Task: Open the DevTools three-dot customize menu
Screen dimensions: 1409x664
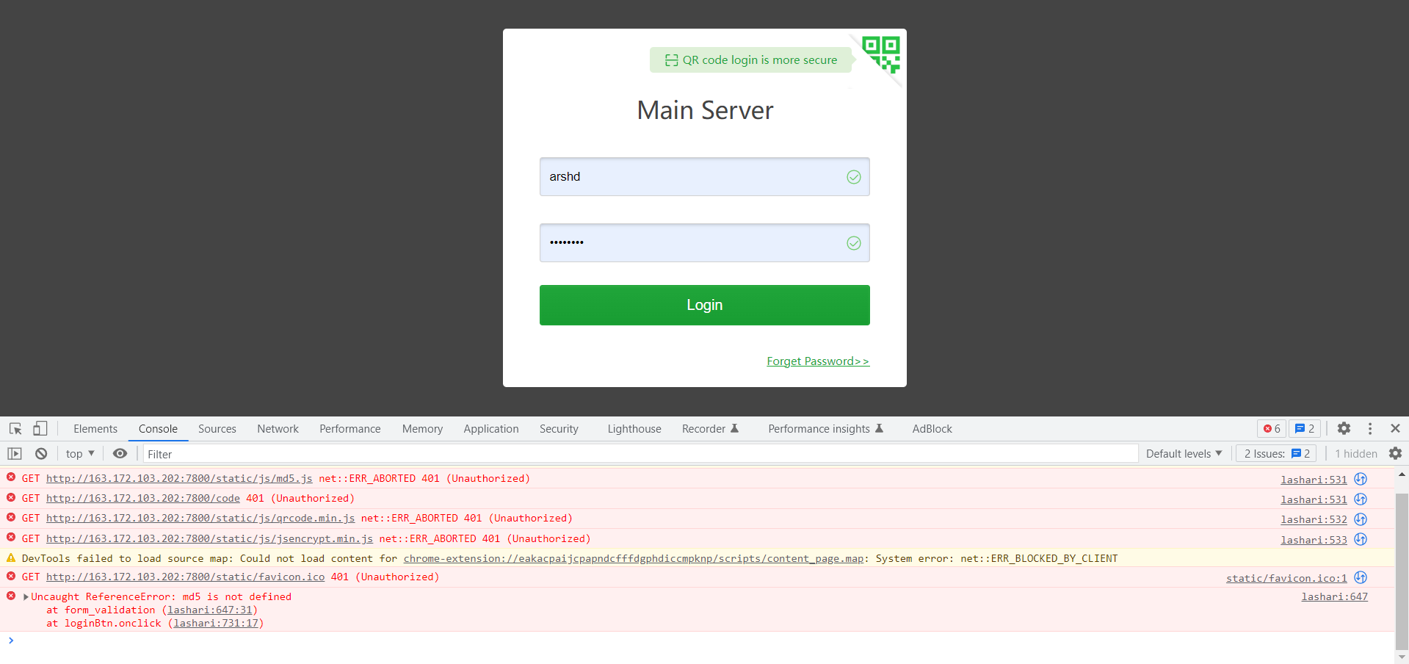Action: coord(1370,428)
